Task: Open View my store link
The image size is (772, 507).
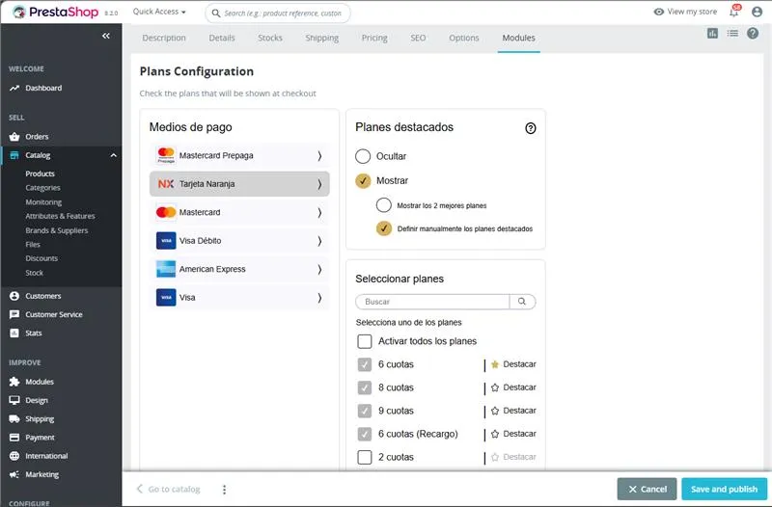Action: (x=685, y=12)
